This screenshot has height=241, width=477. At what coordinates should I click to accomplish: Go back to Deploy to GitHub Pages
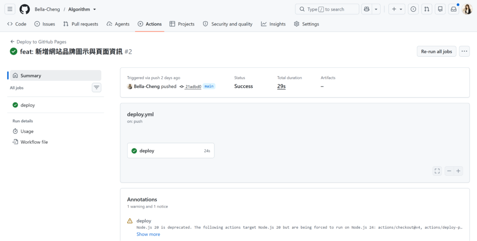tap(38, 41)
